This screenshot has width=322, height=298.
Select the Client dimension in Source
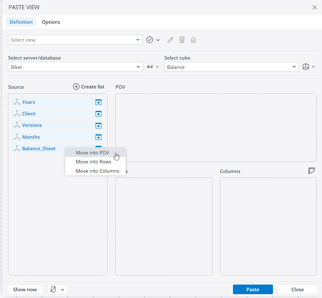[x=29, y=114]
